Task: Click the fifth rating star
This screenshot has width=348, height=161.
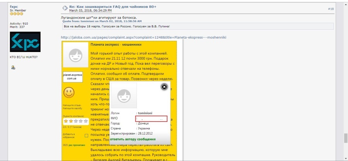Action: pos(86,121)
